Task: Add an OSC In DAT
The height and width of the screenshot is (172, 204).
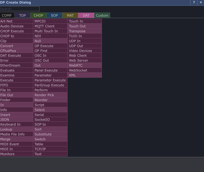Action: click(50, 55)
